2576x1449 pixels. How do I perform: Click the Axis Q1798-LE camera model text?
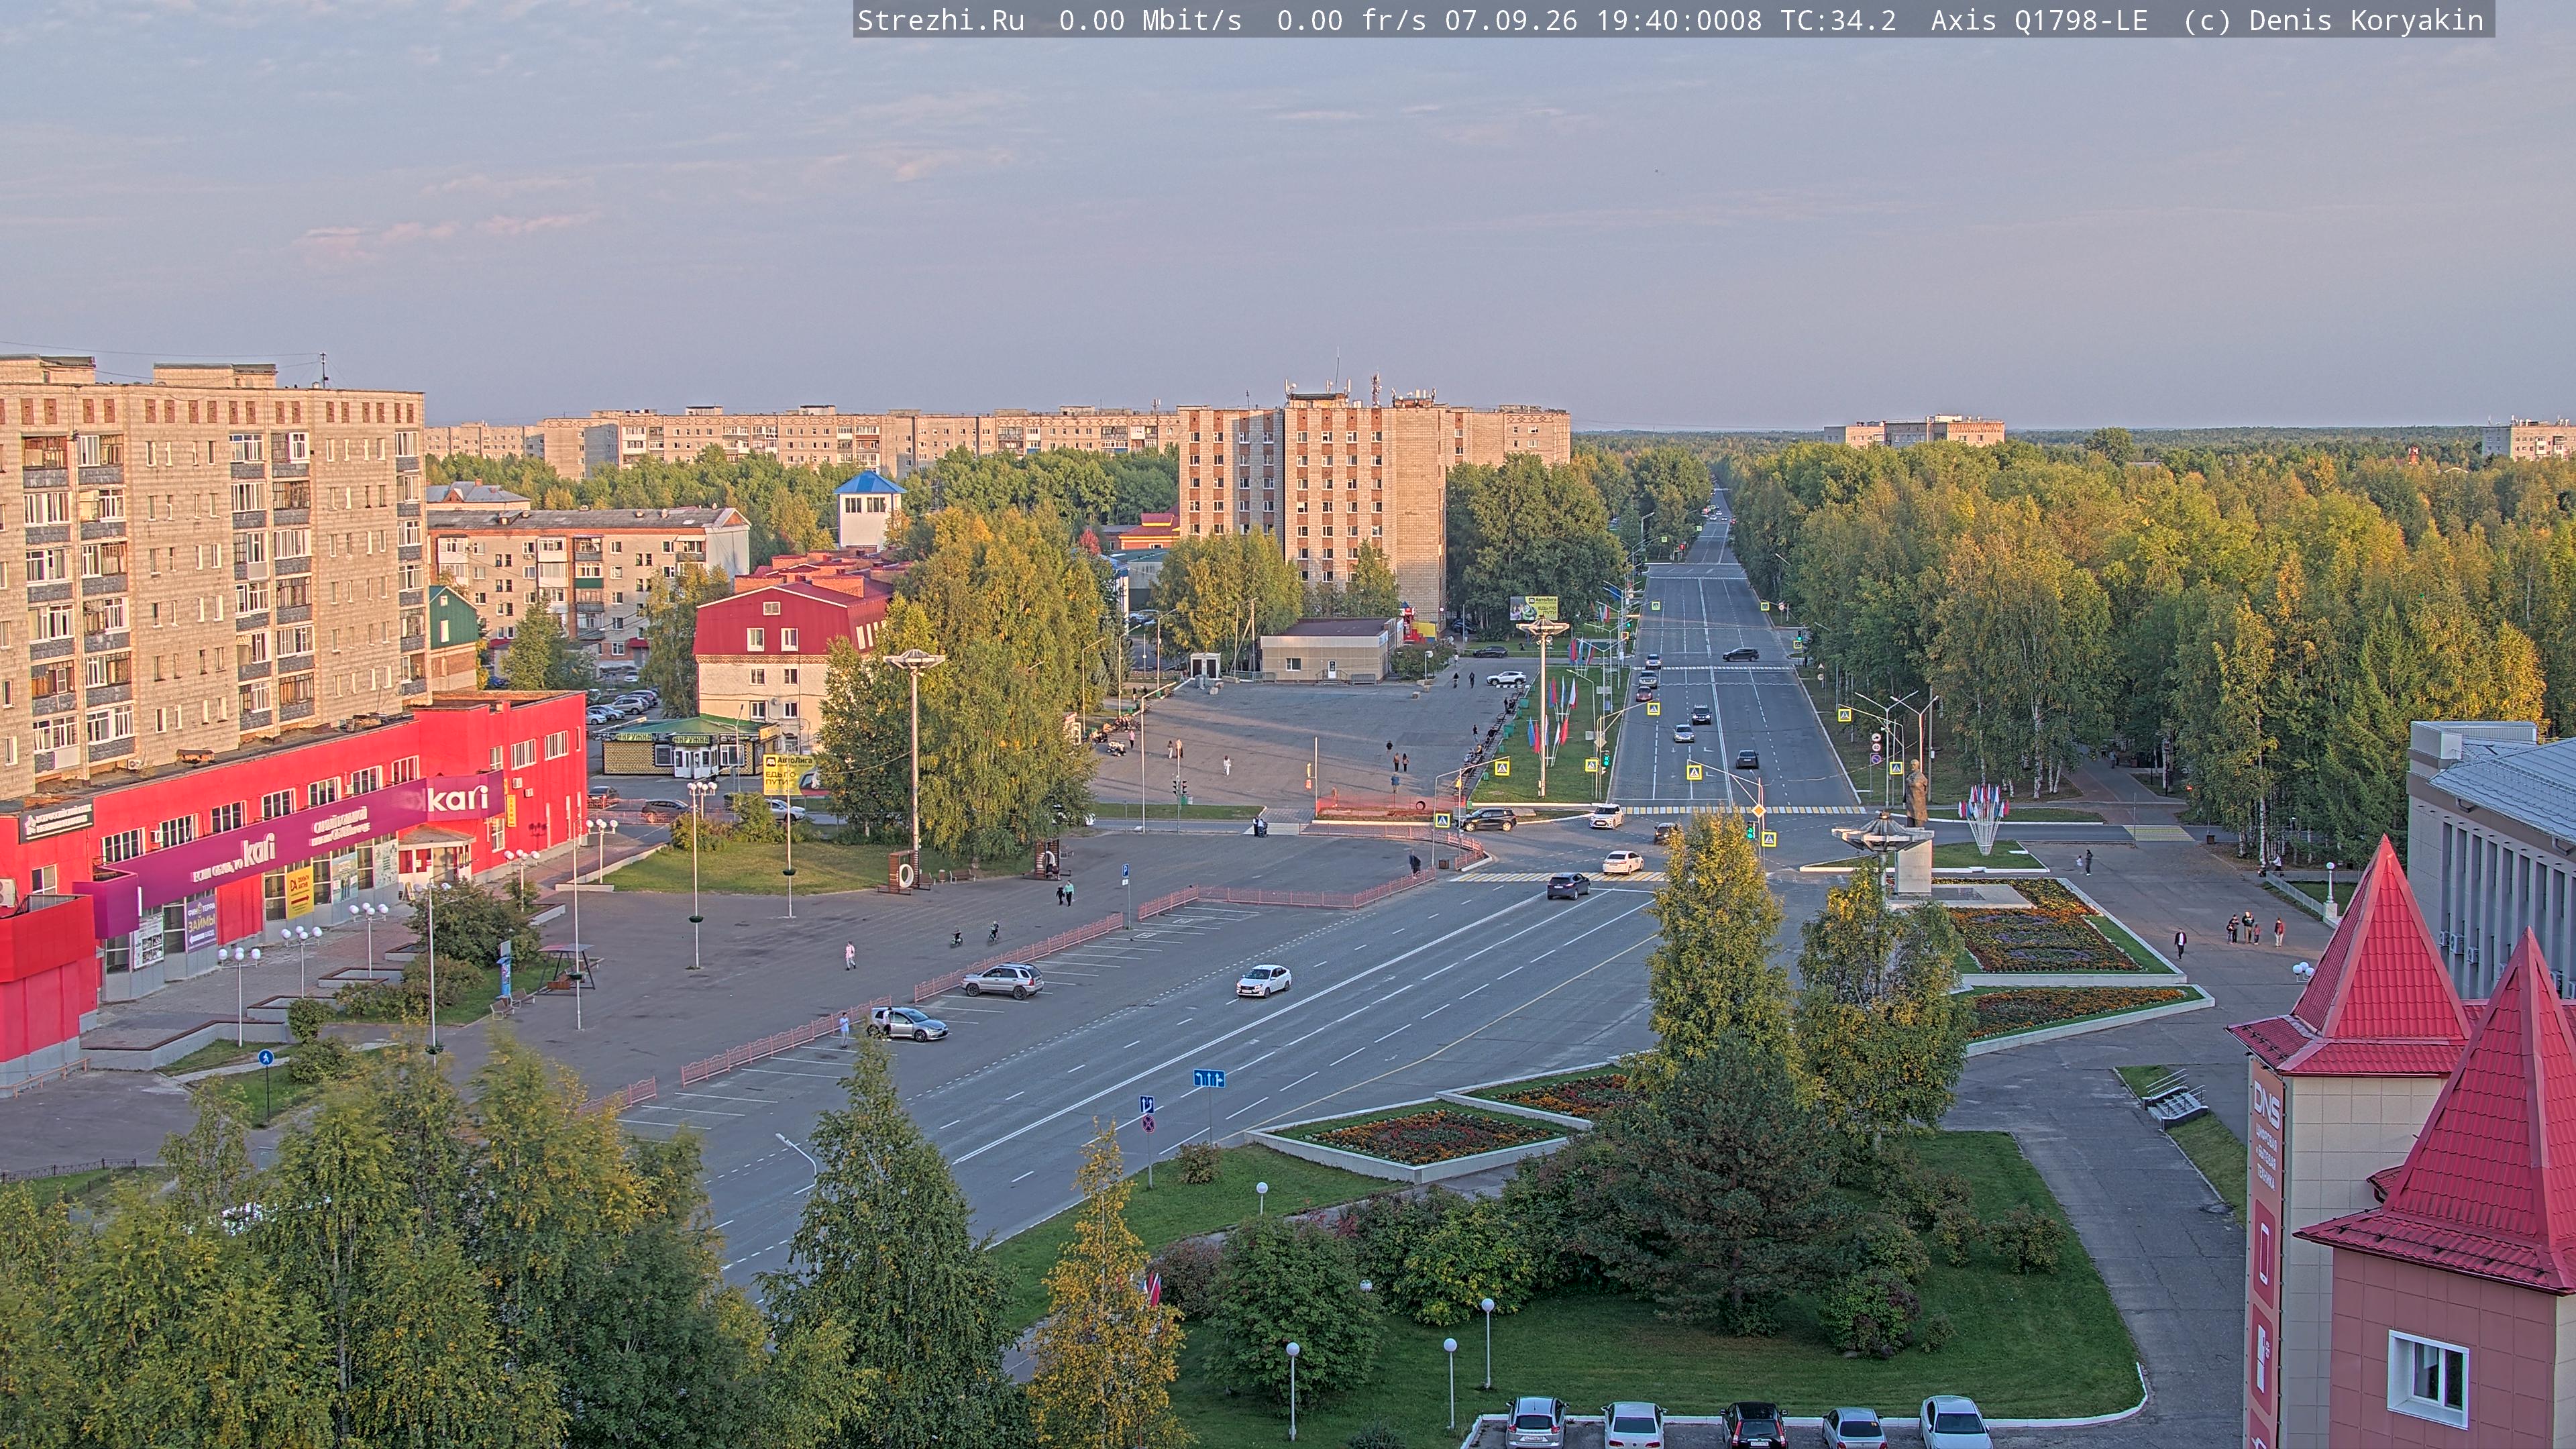pyautogui.click(x=2039, y=20)
